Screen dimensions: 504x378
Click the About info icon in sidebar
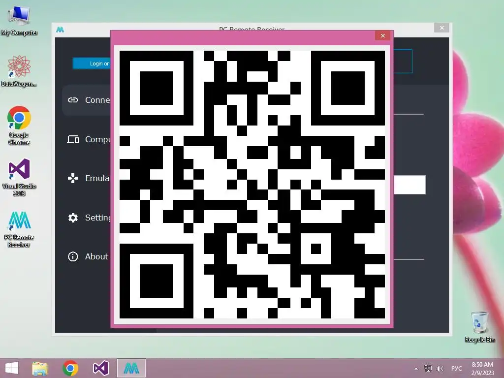(x=73, y=256)
